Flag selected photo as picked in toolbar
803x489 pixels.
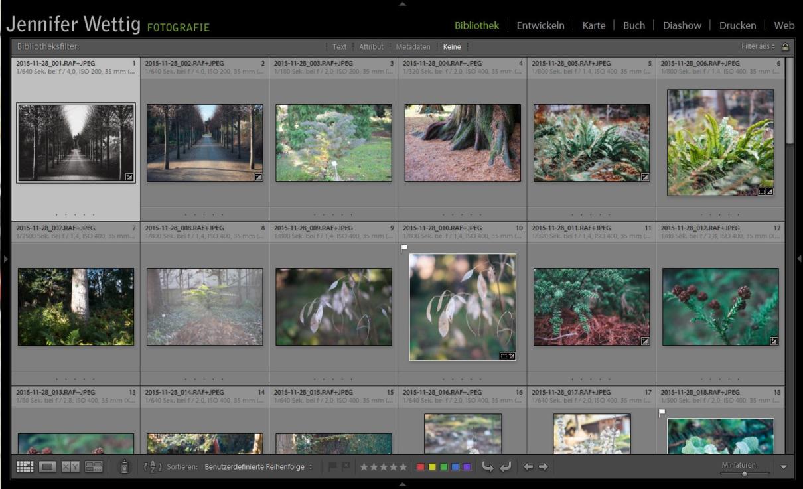333,467
